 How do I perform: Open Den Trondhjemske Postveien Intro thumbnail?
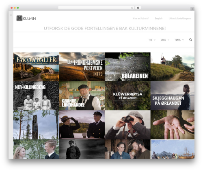[x=82, y=67]
